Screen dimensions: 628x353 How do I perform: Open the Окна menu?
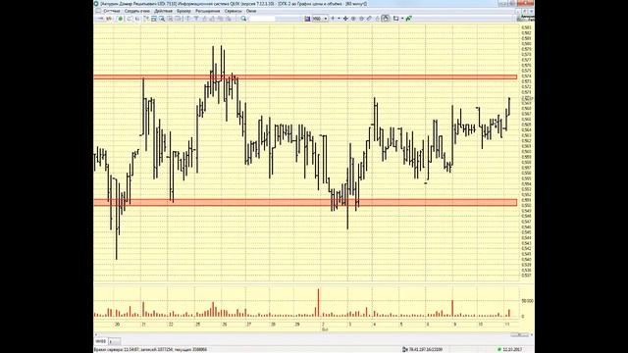pos(251,11)
